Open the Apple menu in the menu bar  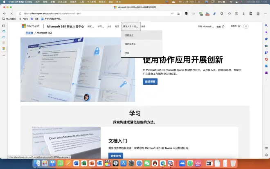pos(4,2)
